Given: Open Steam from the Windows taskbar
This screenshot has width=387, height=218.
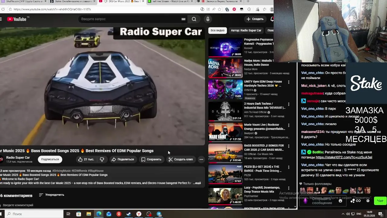Looking at the screenshot, I should click(129, 214).
